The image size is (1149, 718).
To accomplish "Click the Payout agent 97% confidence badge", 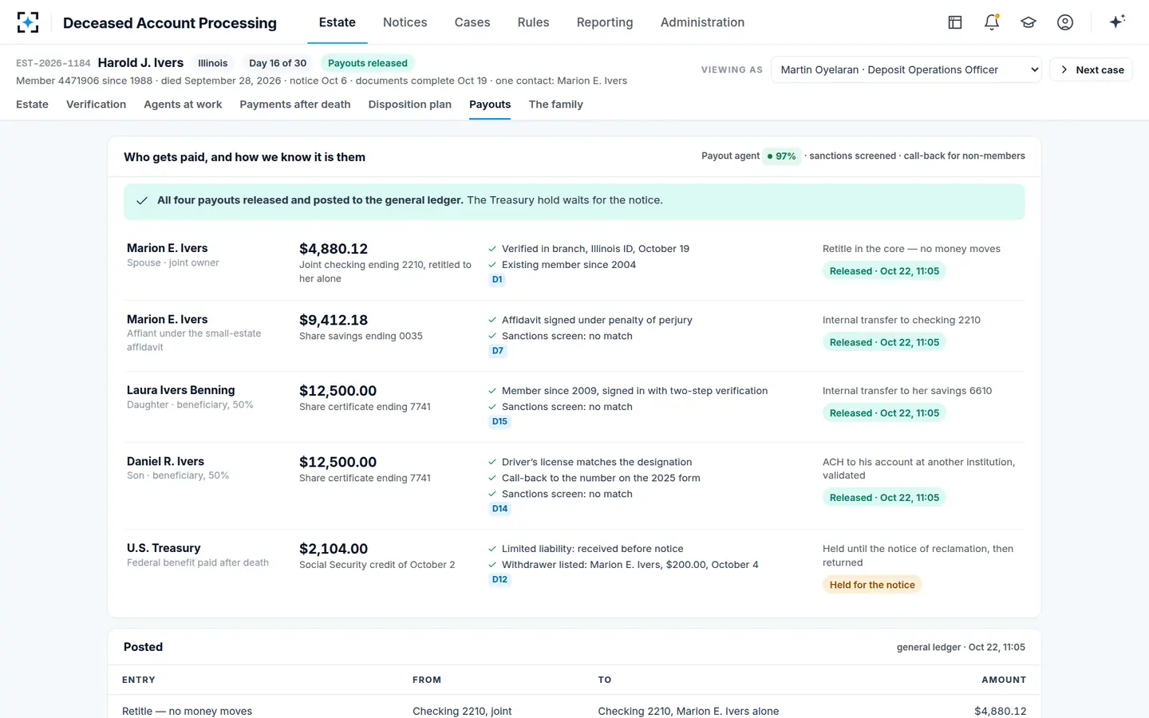I will pyautogui.click(x=782, y=156).
